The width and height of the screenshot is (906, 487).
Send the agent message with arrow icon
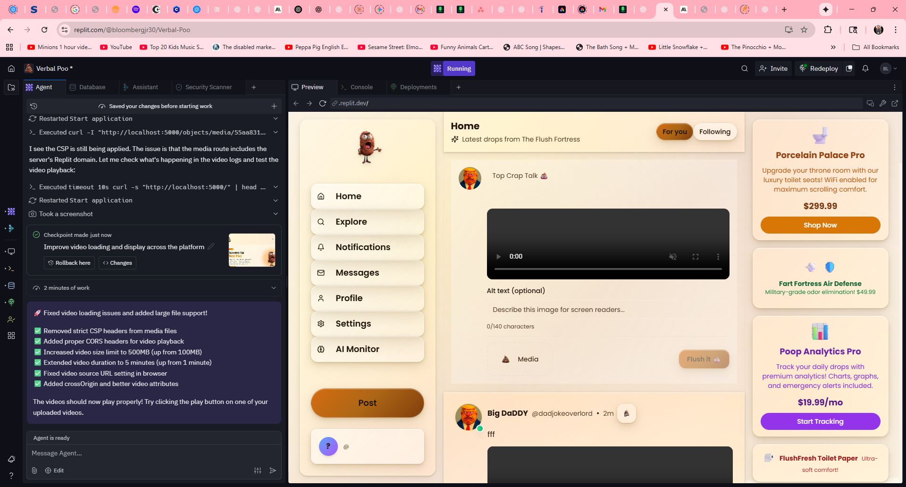(x=273, y=470)
